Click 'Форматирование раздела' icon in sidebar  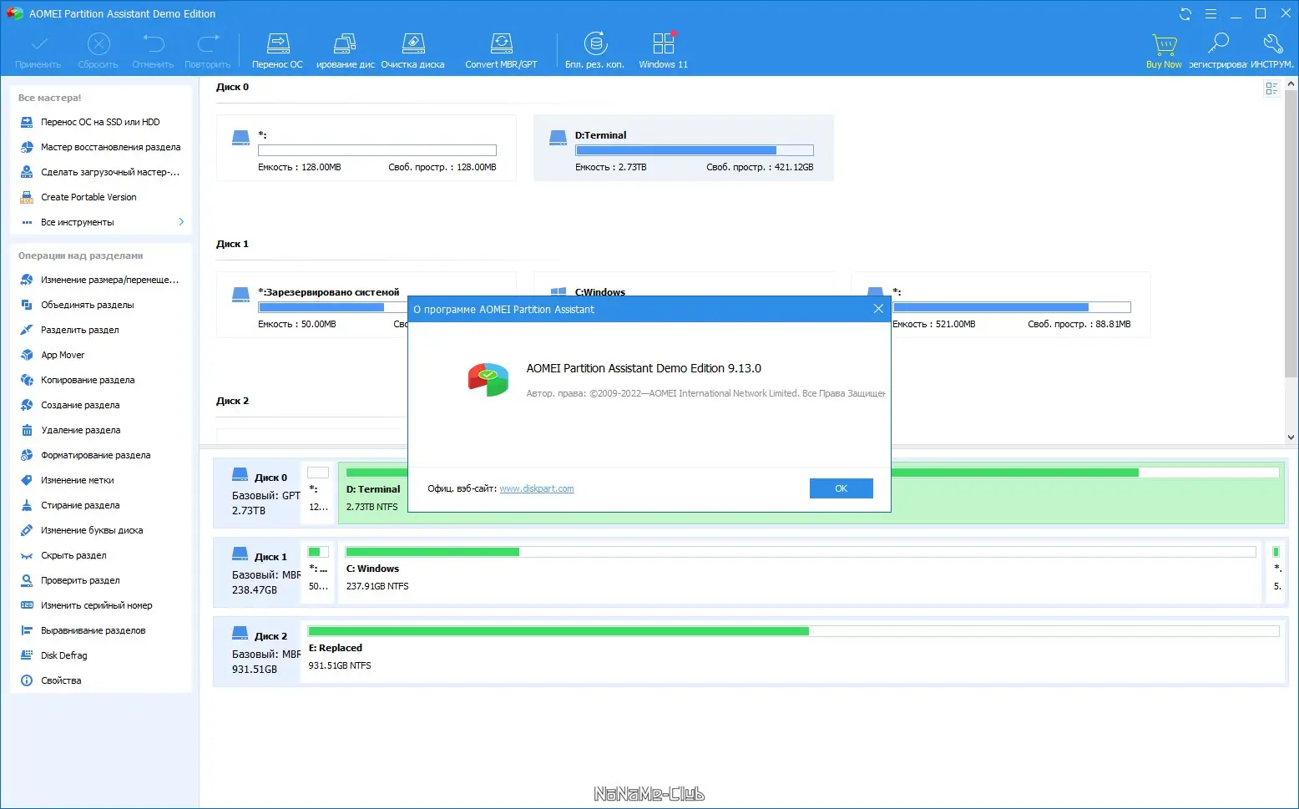pyautogui.click(x=27, y=455)
